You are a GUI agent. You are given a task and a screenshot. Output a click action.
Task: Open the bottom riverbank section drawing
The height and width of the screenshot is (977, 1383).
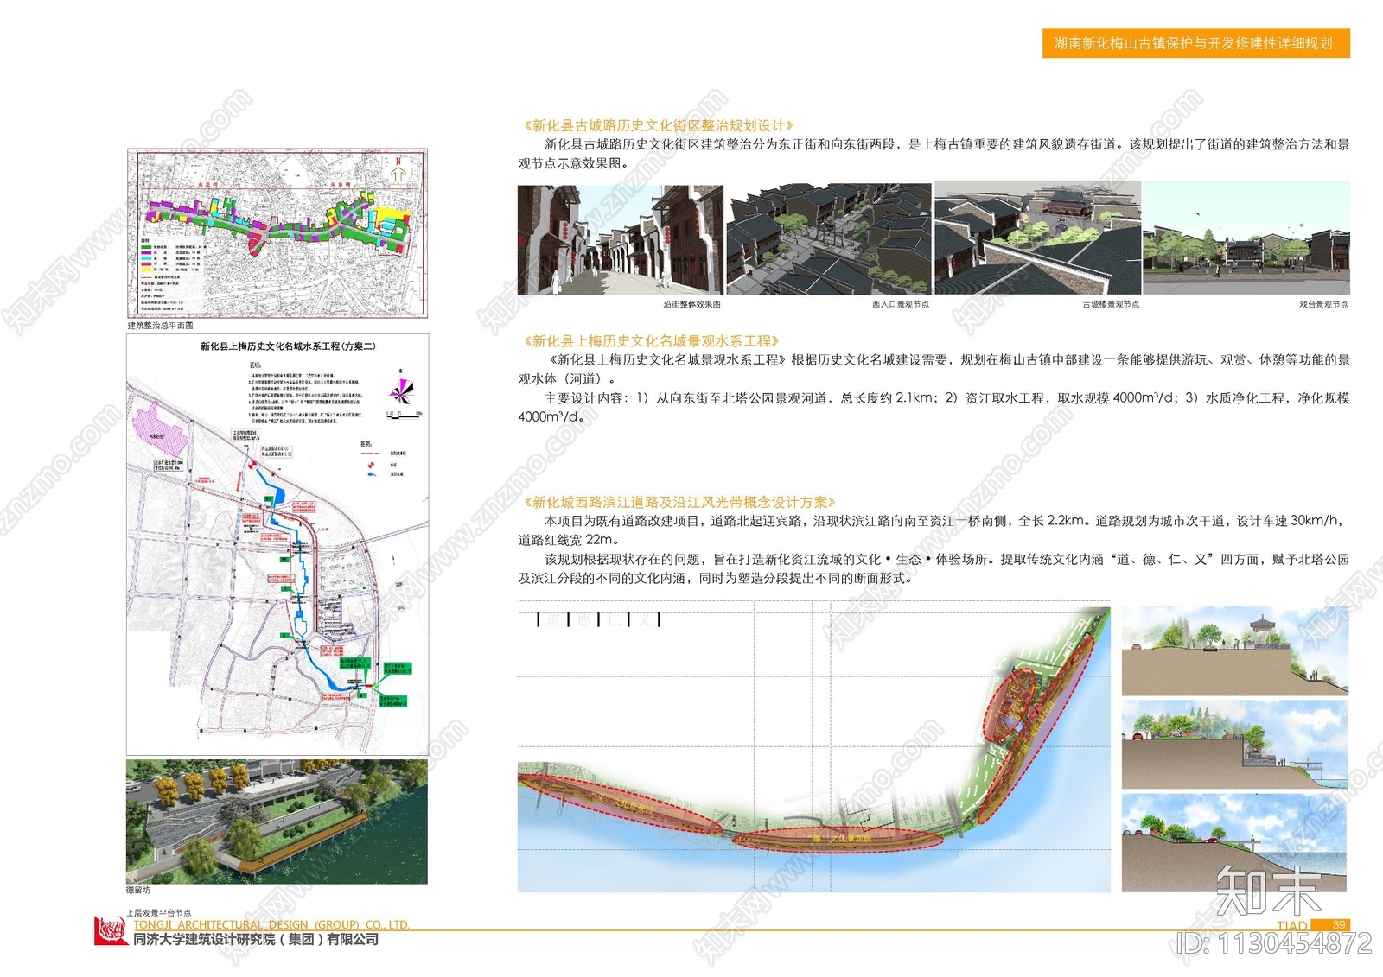tap(1234, 843)
